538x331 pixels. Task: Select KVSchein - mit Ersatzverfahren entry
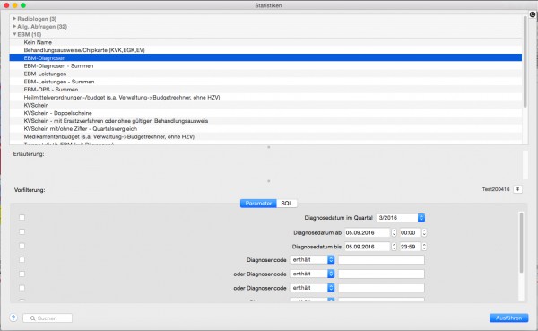tap(265, 121)
